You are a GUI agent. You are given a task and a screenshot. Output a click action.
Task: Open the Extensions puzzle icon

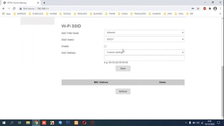210,8
